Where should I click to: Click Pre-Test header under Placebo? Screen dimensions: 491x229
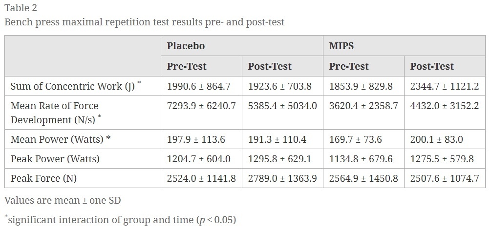pyautogui.click(x=187, y=66)
